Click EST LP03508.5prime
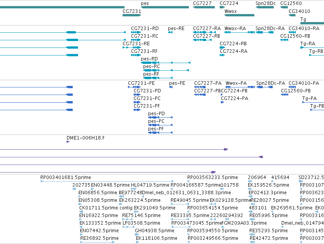The width and height of the screenshot is (324, 244). click(x=141, y=223)
